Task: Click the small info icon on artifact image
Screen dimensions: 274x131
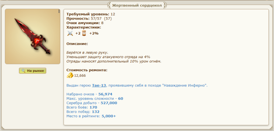Action: point(59,12)
